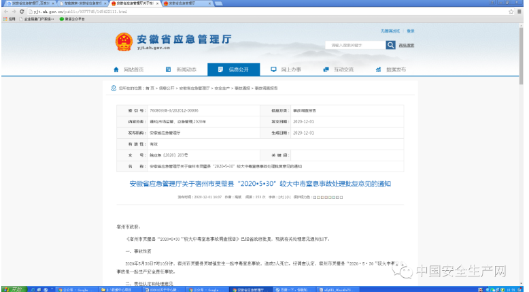Click the home icon beside 网站首页
Image resolution: width=529 pixels, height=292 pixels.
[x=116, y=70]
